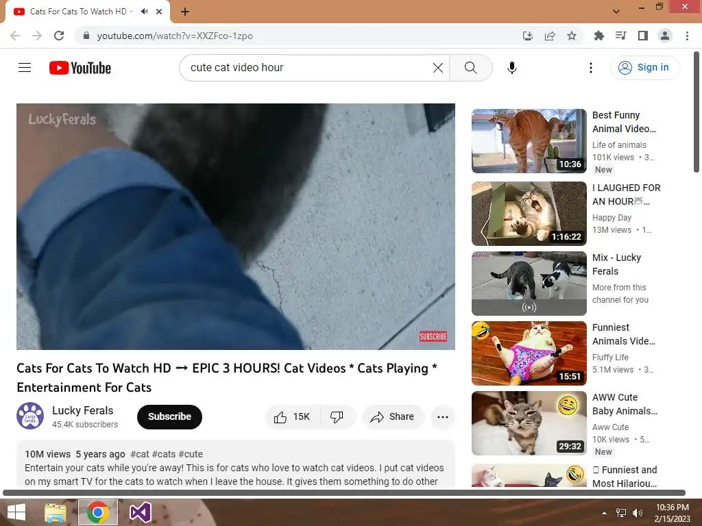Bookmark this page with the star icon
This screenshot has height=526, width=702.
click(x=571, y=36)
